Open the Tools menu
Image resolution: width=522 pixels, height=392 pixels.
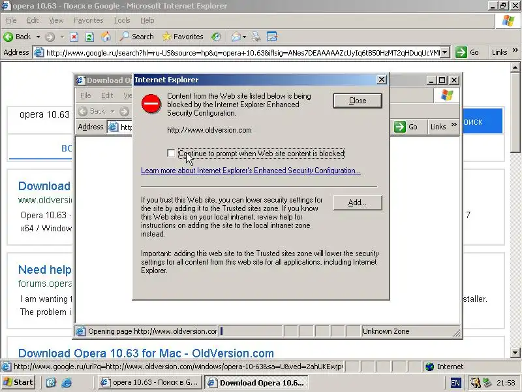(122, 20)
